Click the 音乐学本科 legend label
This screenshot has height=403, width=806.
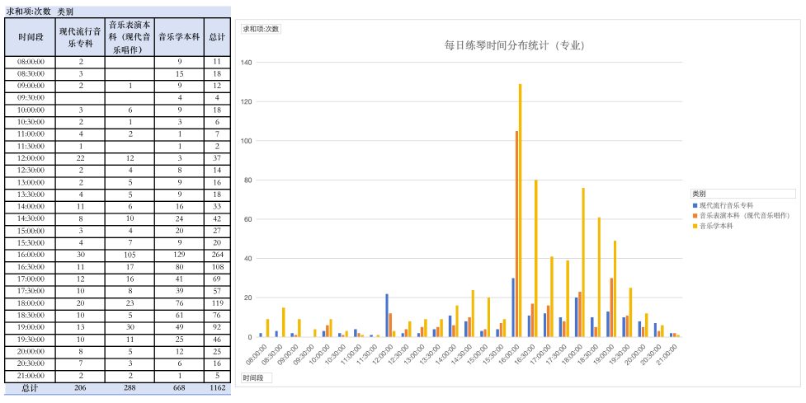click(x=716, y=225)
